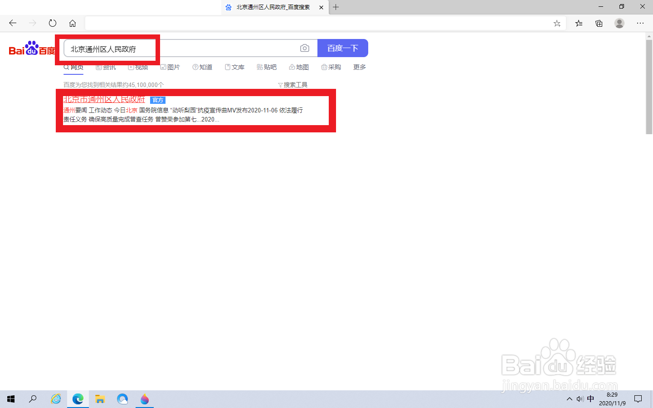Image resolution: width=653 pixels, height=408 pixels.
Task: Open the colorful droplet taskbar app
Action: pyautogui.click(x=145, y=399)
